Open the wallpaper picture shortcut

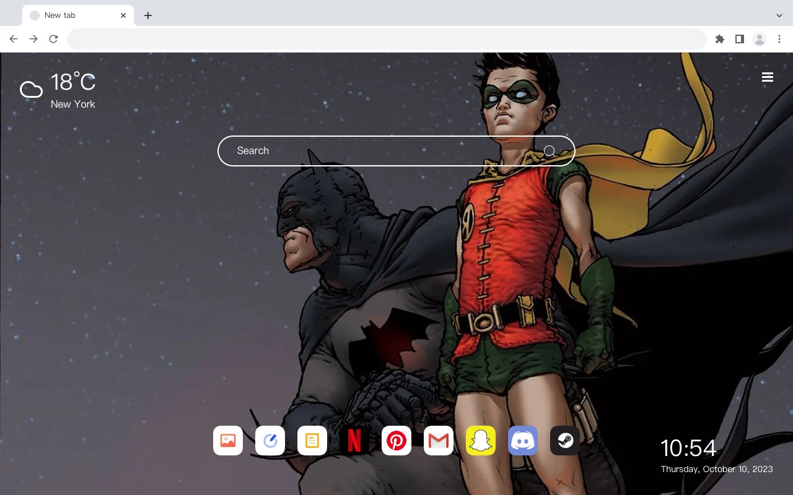(228, 441)
